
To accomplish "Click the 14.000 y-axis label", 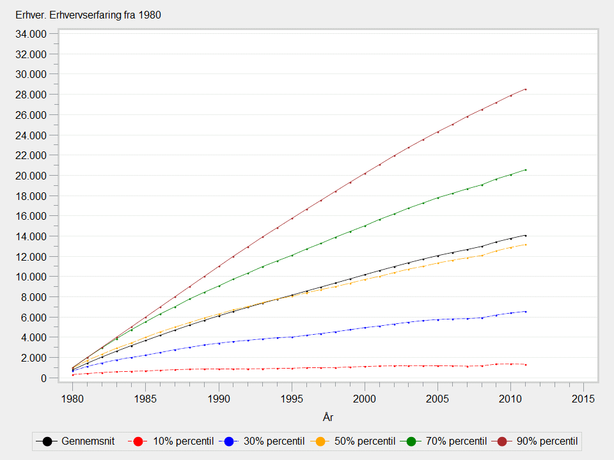I will click(30, 236).
